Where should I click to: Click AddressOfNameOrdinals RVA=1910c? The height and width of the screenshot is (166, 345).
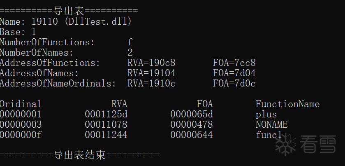(151, 83)
